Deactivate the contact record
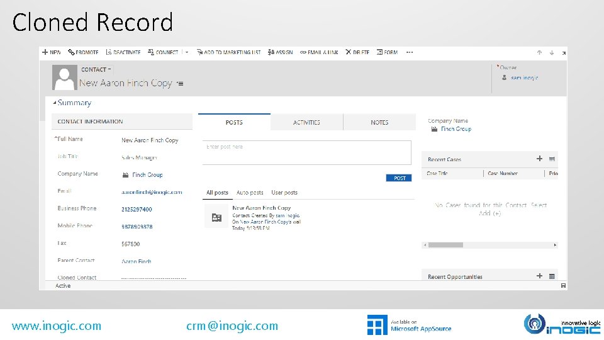Screen dimensions: 604x340 point(123,52)
